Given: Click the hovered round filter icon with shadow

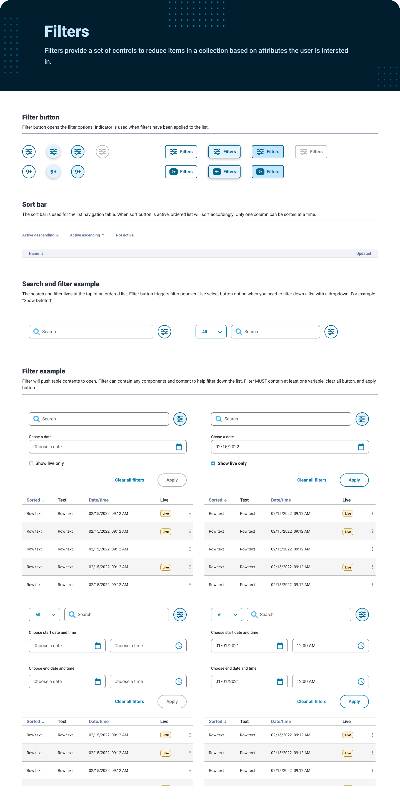Looking at the screenshot, I should [53, 152].
